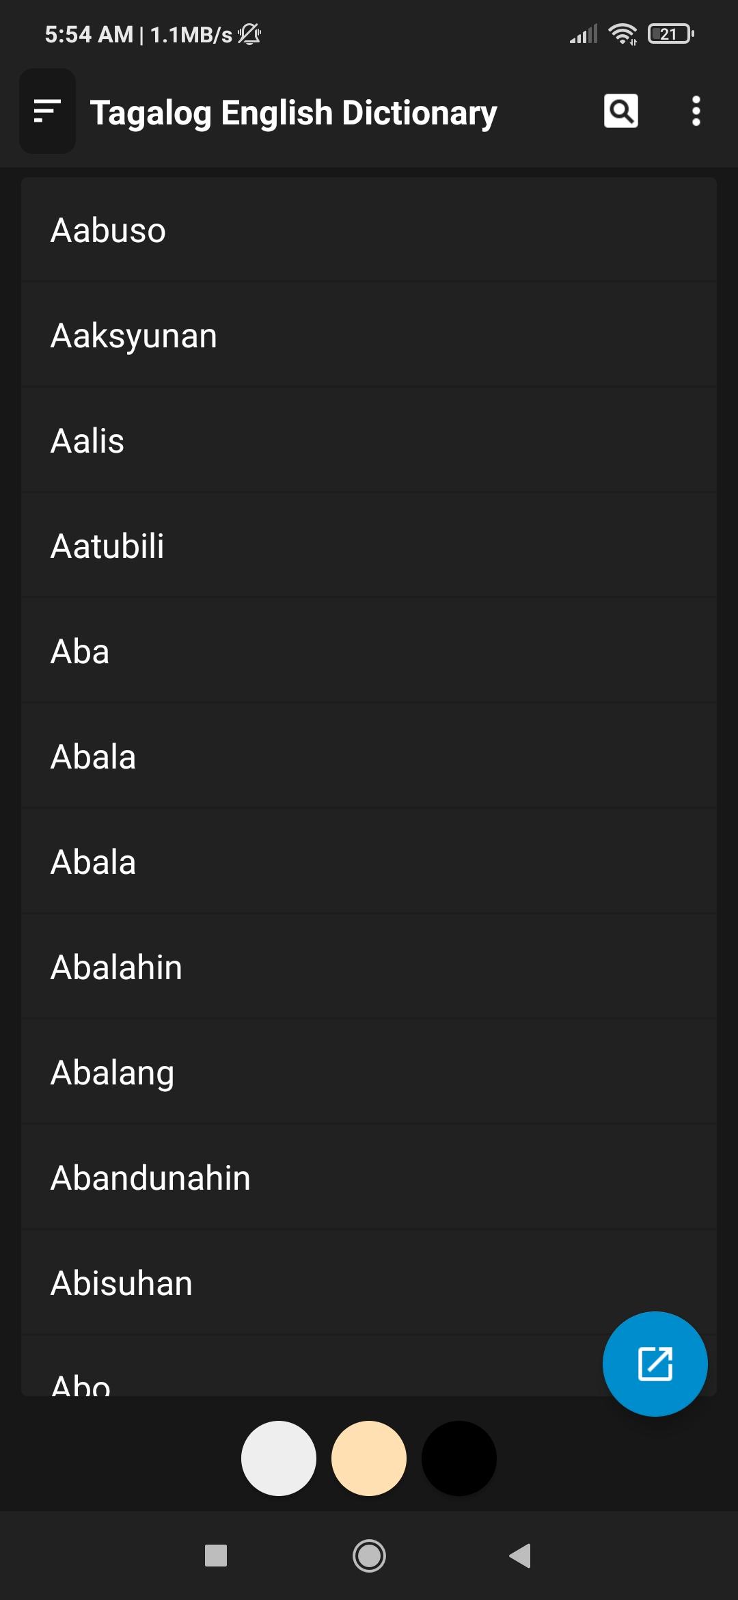Open the navigation drawer menu icon
Viewport: 738px width, 1600px height.
point(47,111)
